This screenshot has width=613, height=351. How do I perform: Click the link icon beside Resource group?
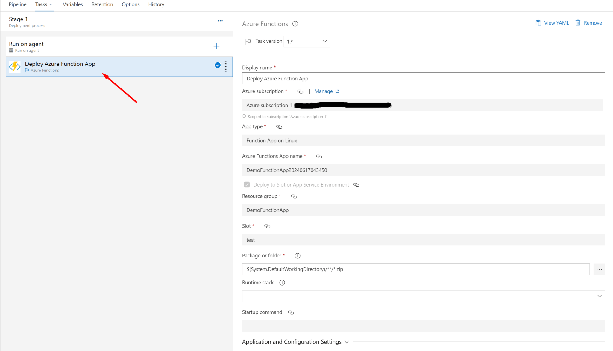click(x=294, y=196)
